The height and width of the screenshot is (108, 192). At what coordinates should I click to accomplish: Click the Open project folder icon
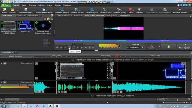pos(4,10)
